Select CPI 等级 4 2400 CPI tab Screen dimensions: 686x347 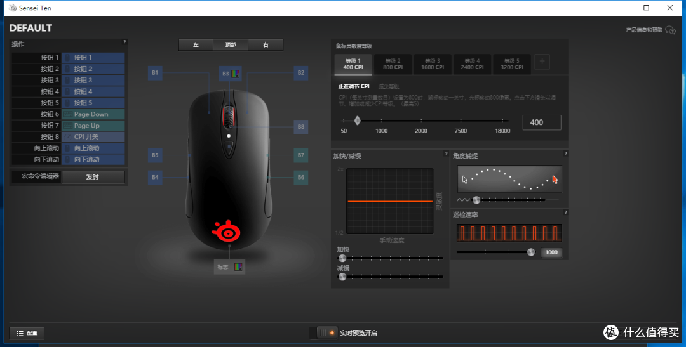[472, 64]
